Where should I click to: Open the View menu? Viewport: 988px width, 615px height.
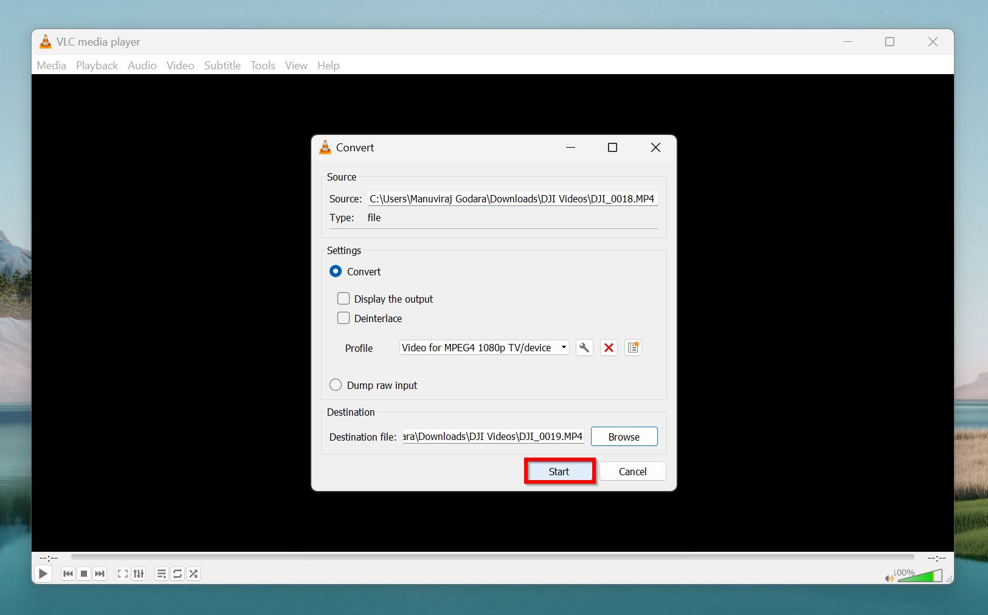[296, 65]
